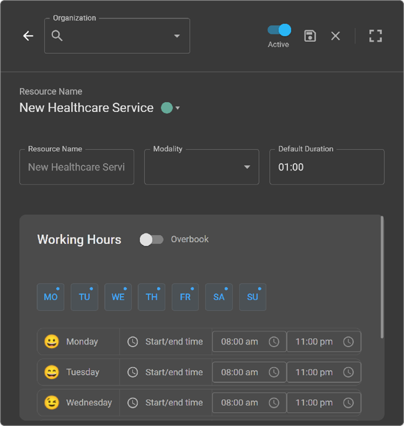Open clock picker for Monday start time
The height and width of the screenshot is (426, 404).
pos(274,342)
